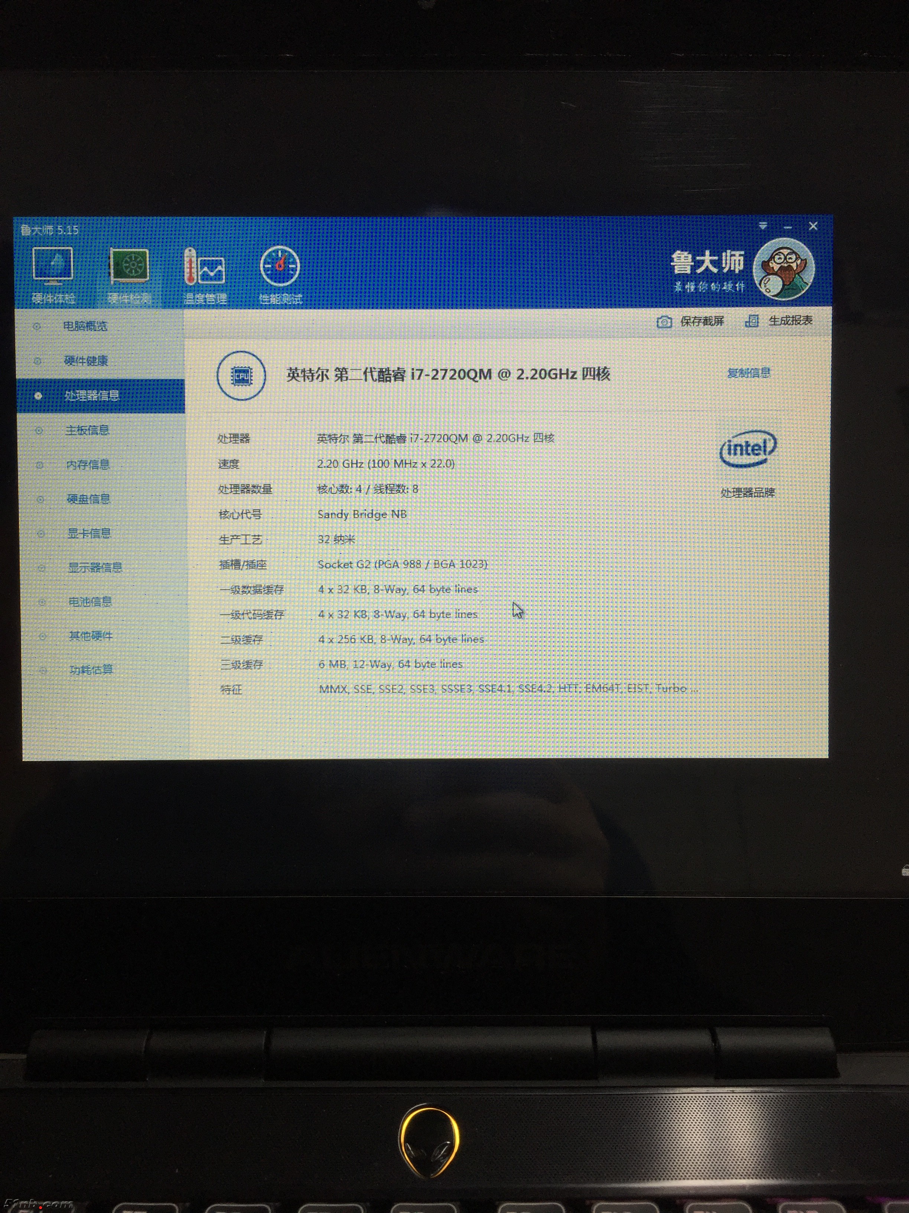Click the round CPU chip icon
The width and height of the screenshot is (909, 1213).
click(241, 376)
